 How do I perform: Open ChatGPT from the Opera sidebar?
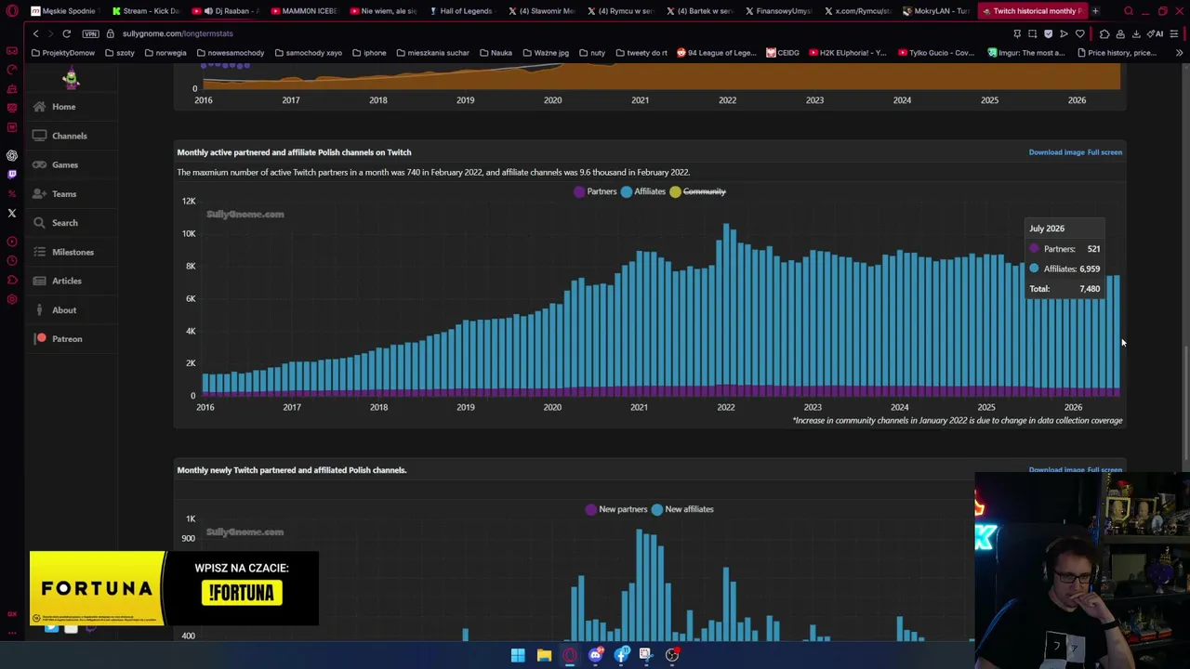(12, 155)
